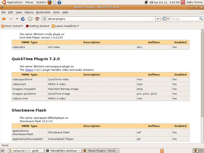Expand the Most Visited bookmarks folder
Image resolution: width=204 pixels, height=153 pixels.
pyautogui.click(x=12, y=26)
